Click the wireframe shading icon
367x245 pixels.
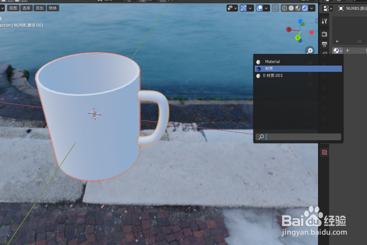click(x=284, y=8)
